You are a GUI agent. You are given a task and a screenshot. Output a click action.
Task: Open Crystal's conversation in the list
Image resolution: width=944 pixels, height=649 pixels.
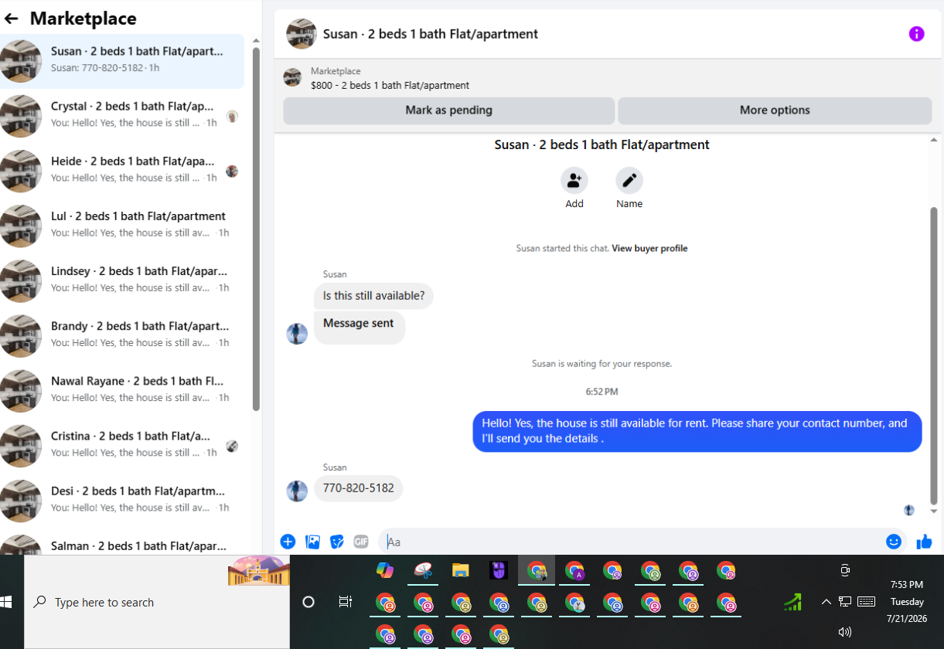click(x=122, y=116)
